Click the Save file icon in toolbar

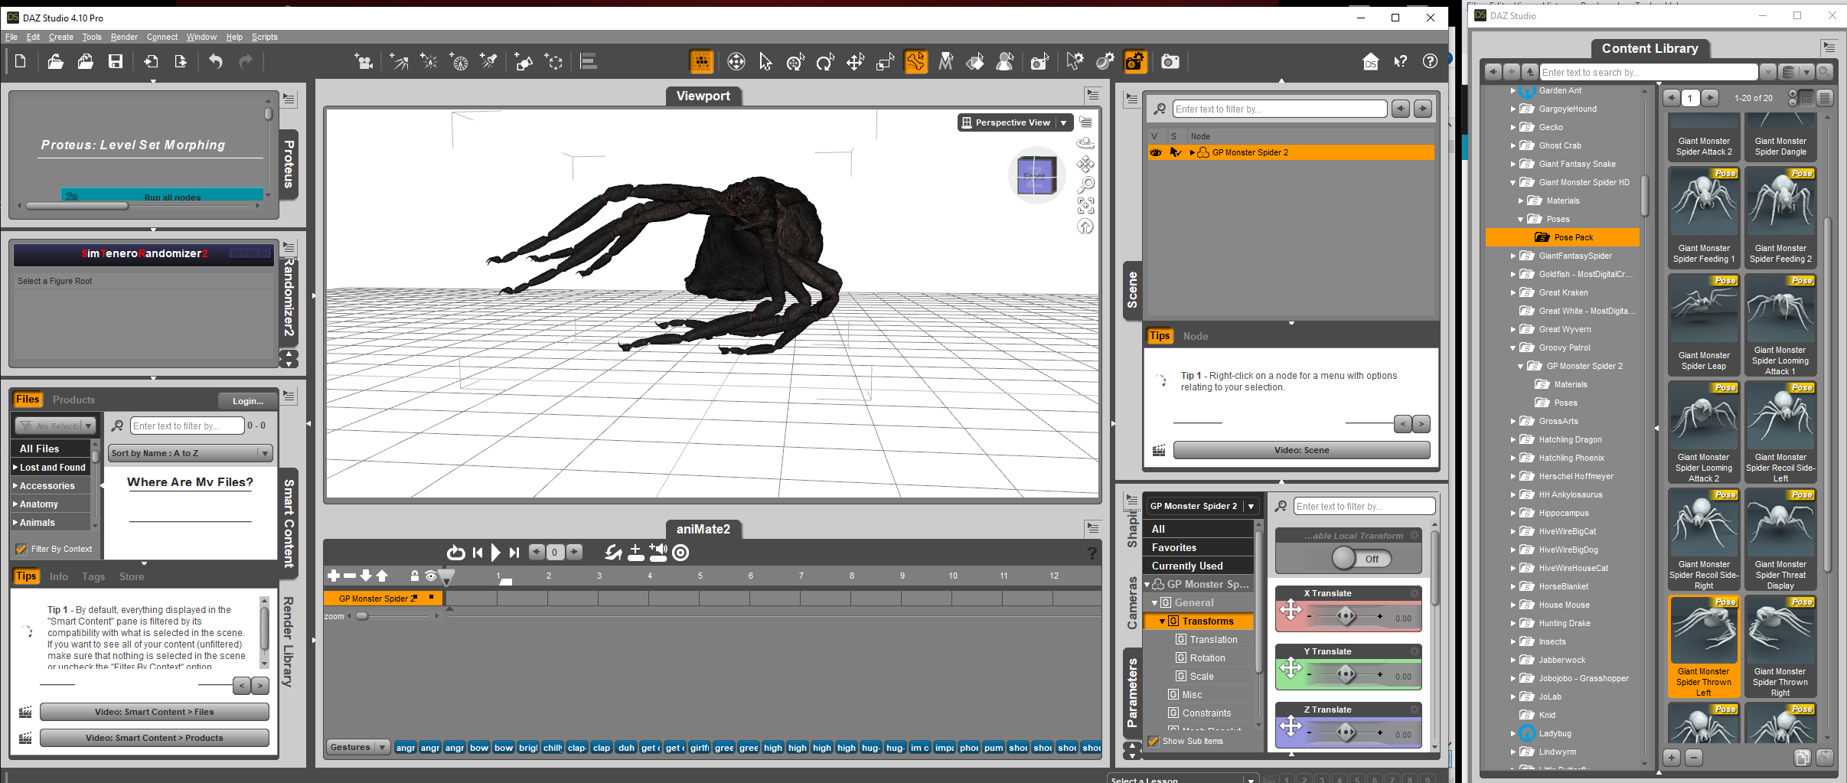tap(116, 62)
